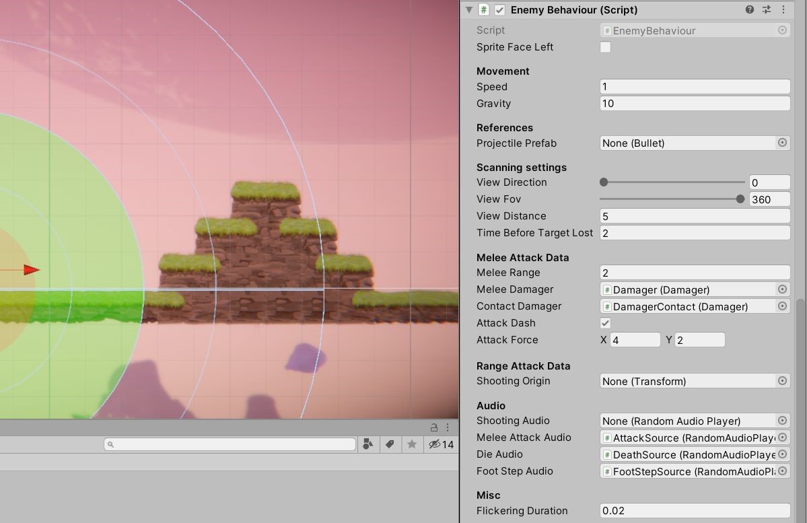Disable the Attack Dash checkbox

(605, 323)
